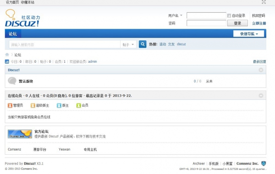
Task: Collapse the 在线会员 online members section
Action: [261, 96]
